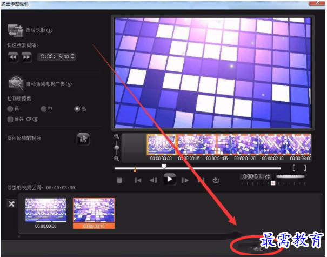Click the orange trim marker on scrubber
The height and width of the screenshot is (257, 327).
[135, 169]
